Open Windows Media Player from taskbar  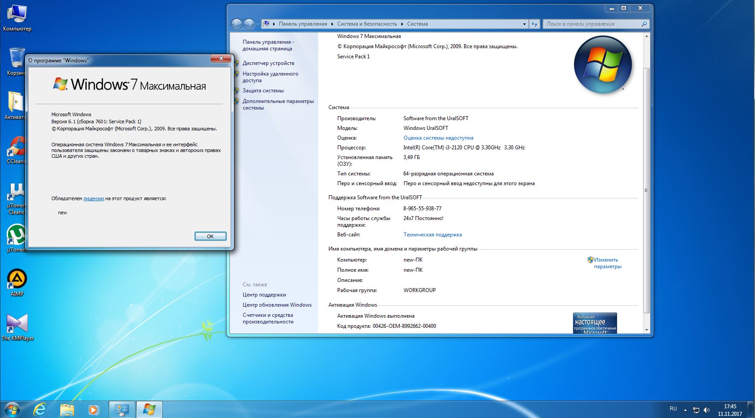pos(94,410)
